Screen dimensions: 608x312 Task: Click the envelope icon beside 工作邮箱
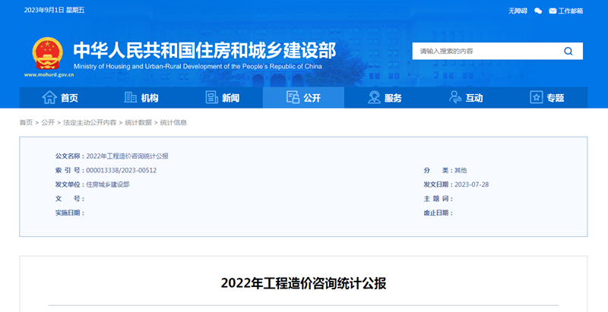pyautogui.click(x=553, y=11)
